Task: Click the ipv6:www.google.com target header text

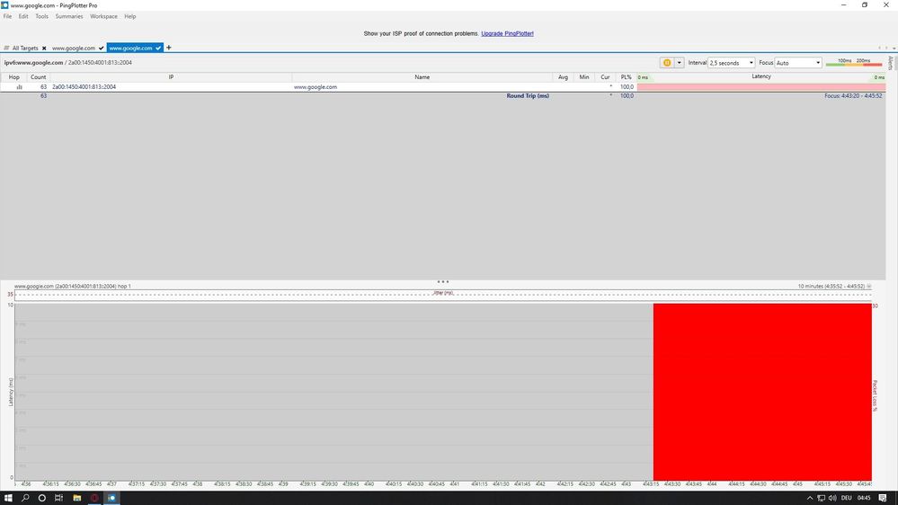Action: pyautogui.click(x=34, y=62)
